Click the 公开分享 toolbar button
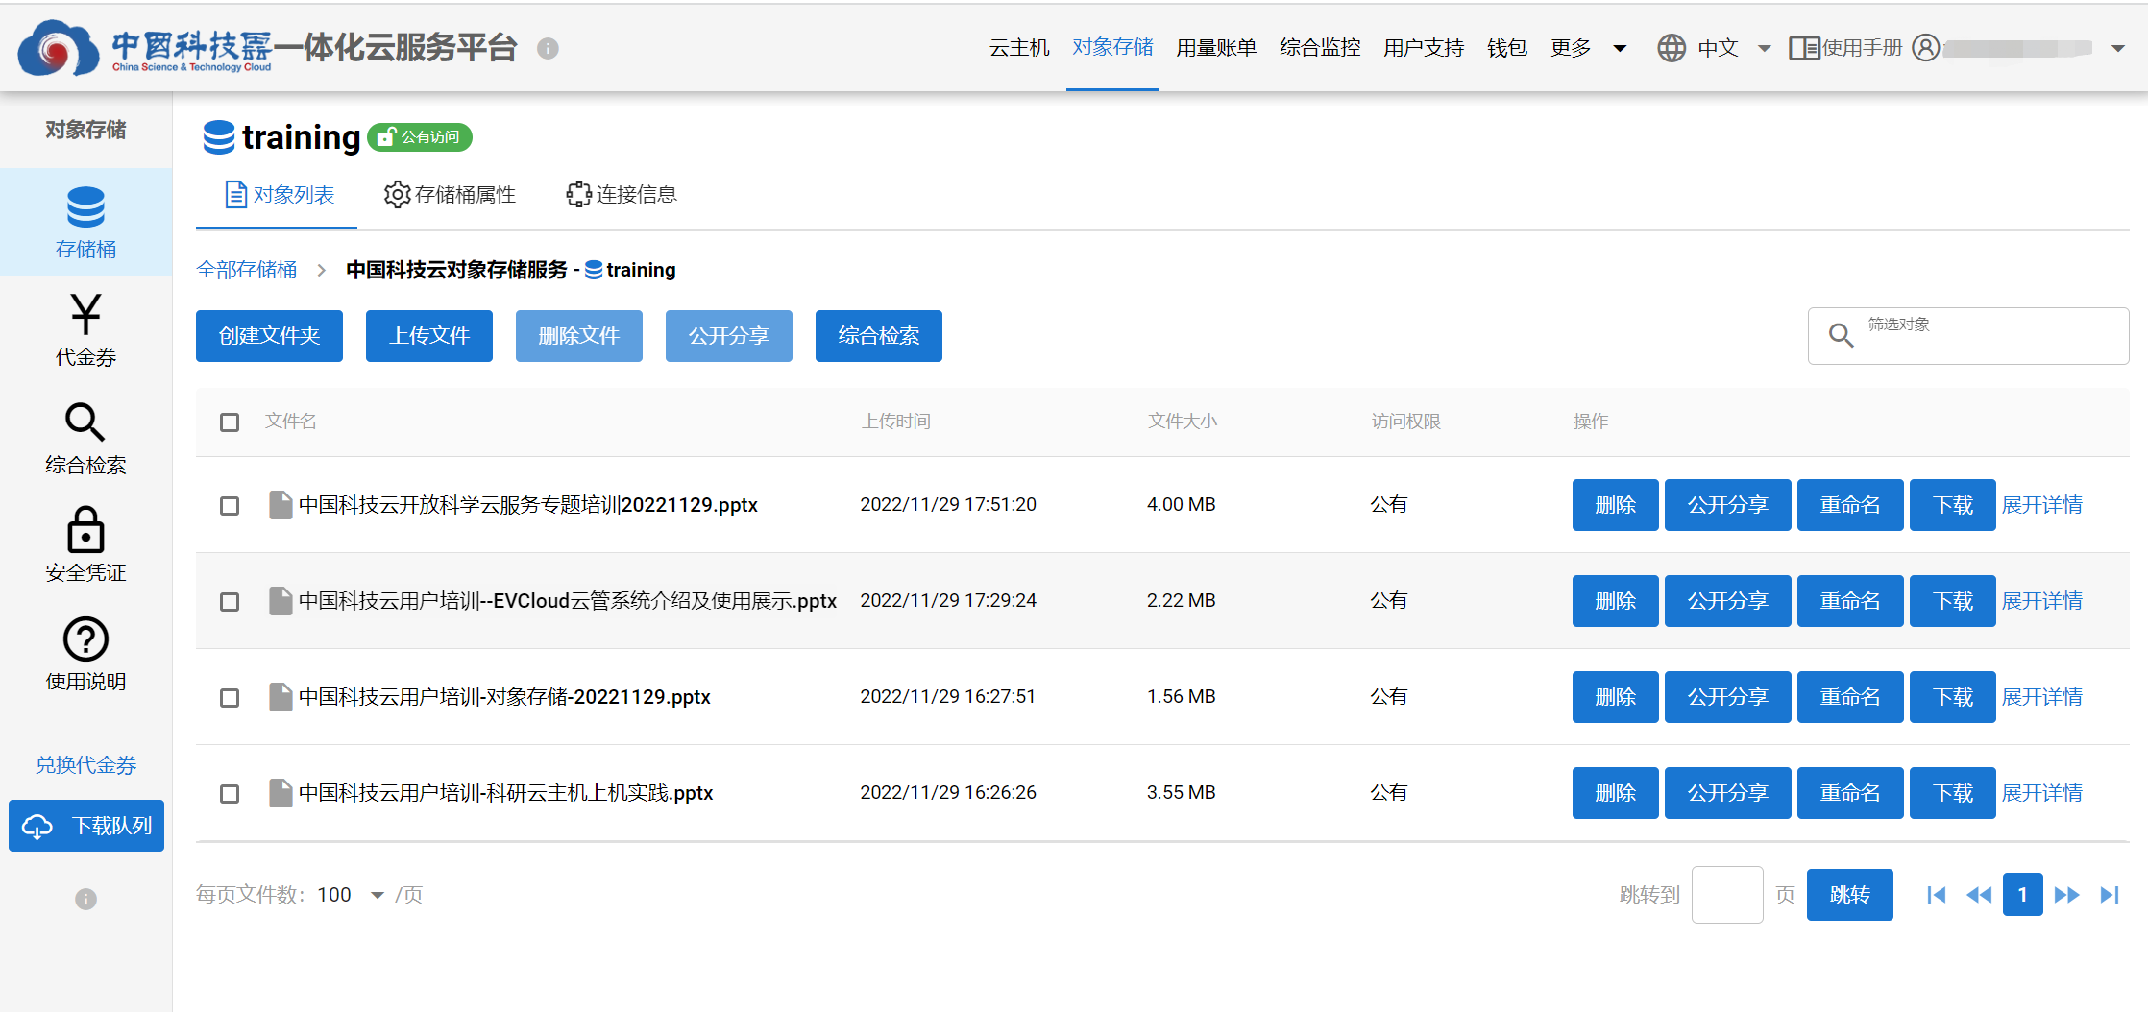The height and width of the screenshot is (1012, 2148). pos(729,336)
